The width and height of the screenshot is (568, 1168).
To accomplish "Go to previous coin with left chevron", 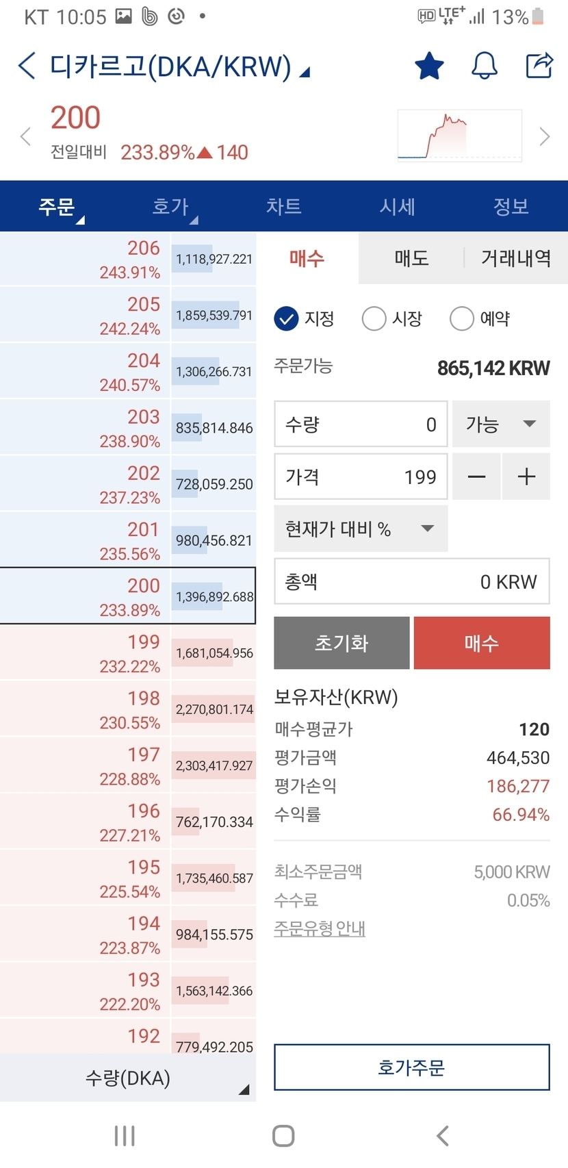I will pos(25,137).
